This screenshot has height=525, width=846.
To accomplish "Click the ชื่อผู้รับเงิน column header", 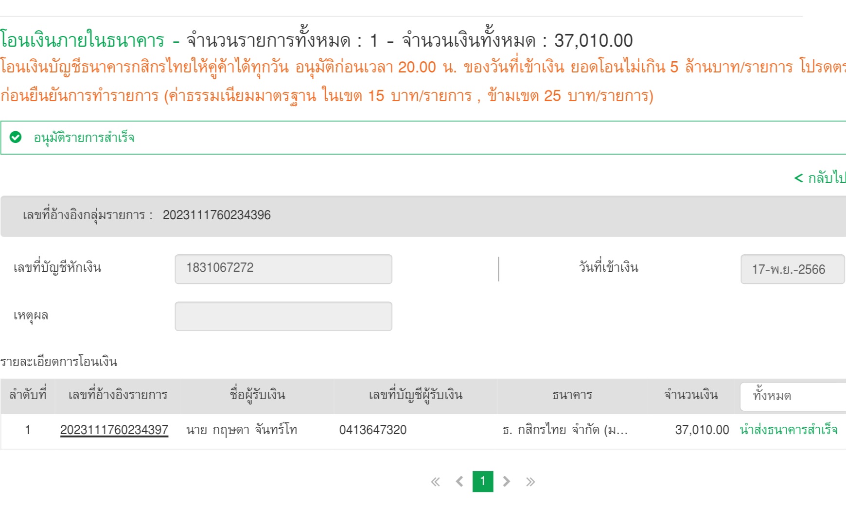I will (x=257, y=395).
